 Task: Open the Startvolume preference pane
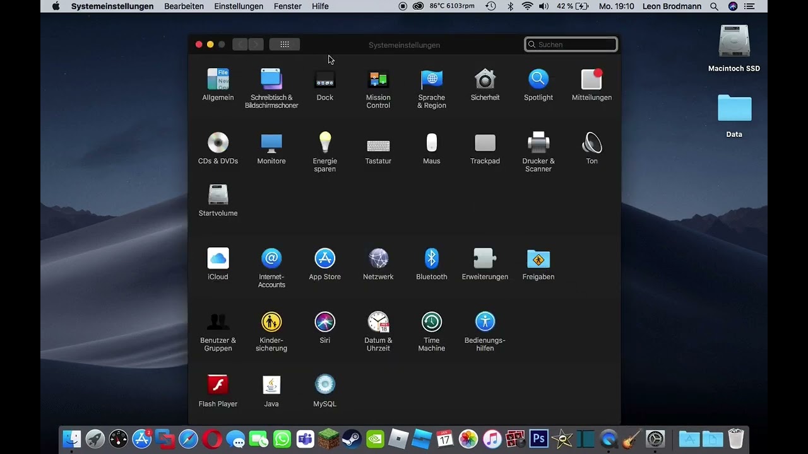coord(218,201)
